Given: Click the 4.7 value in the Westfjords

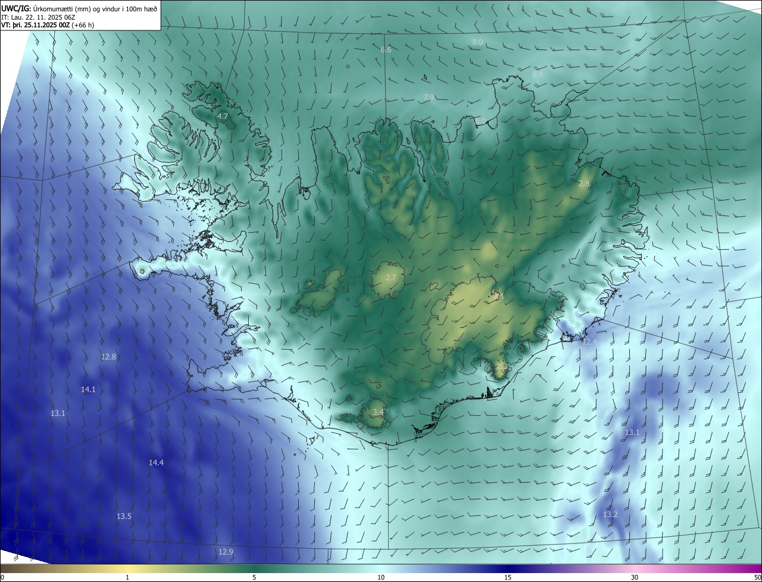Looking at the screenshot, I should [x=223, y=116].
